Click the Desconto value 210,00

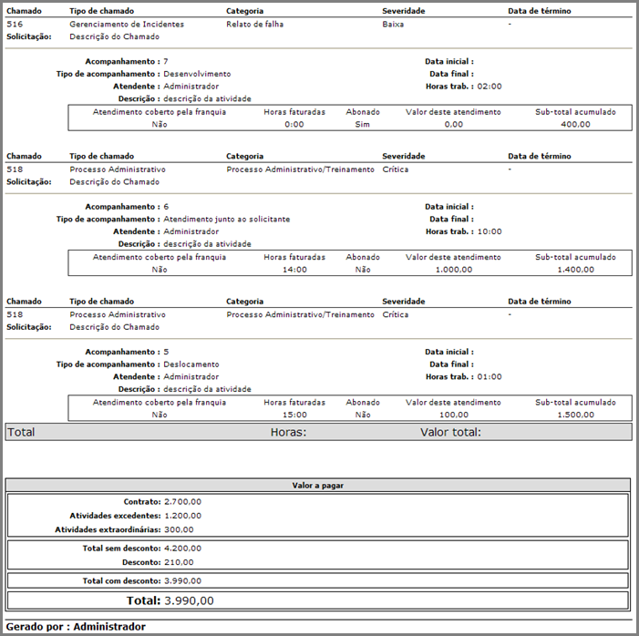179,562
